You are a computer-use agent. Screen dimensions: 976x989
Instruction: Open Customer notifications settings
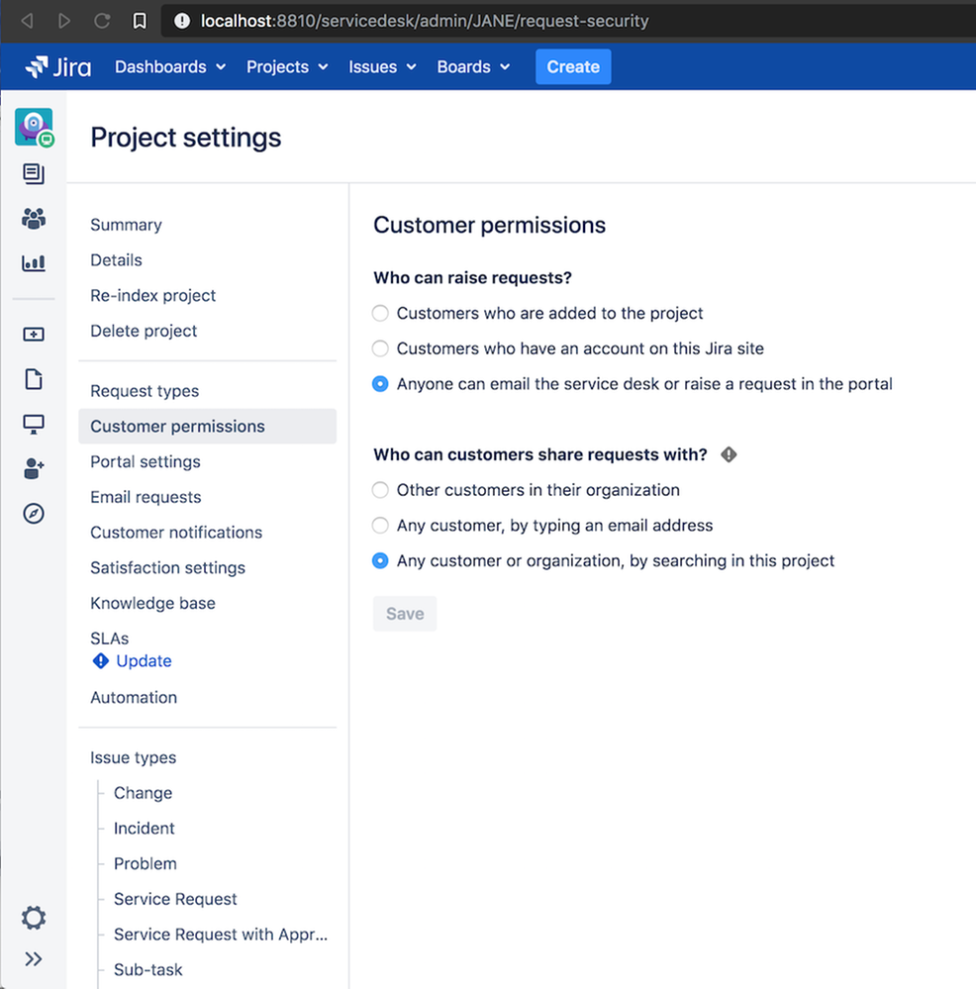pyautogui.click(x=176, y=533)
